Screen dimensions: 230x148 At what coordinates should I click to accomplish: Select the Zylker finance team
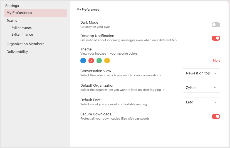[22, 35]
